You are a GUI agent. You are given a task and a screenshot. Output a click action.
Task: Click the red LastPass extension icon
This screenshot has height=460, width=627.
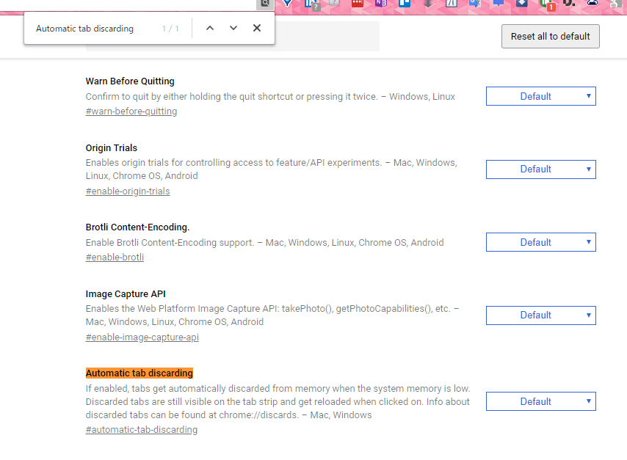point(357,3)
